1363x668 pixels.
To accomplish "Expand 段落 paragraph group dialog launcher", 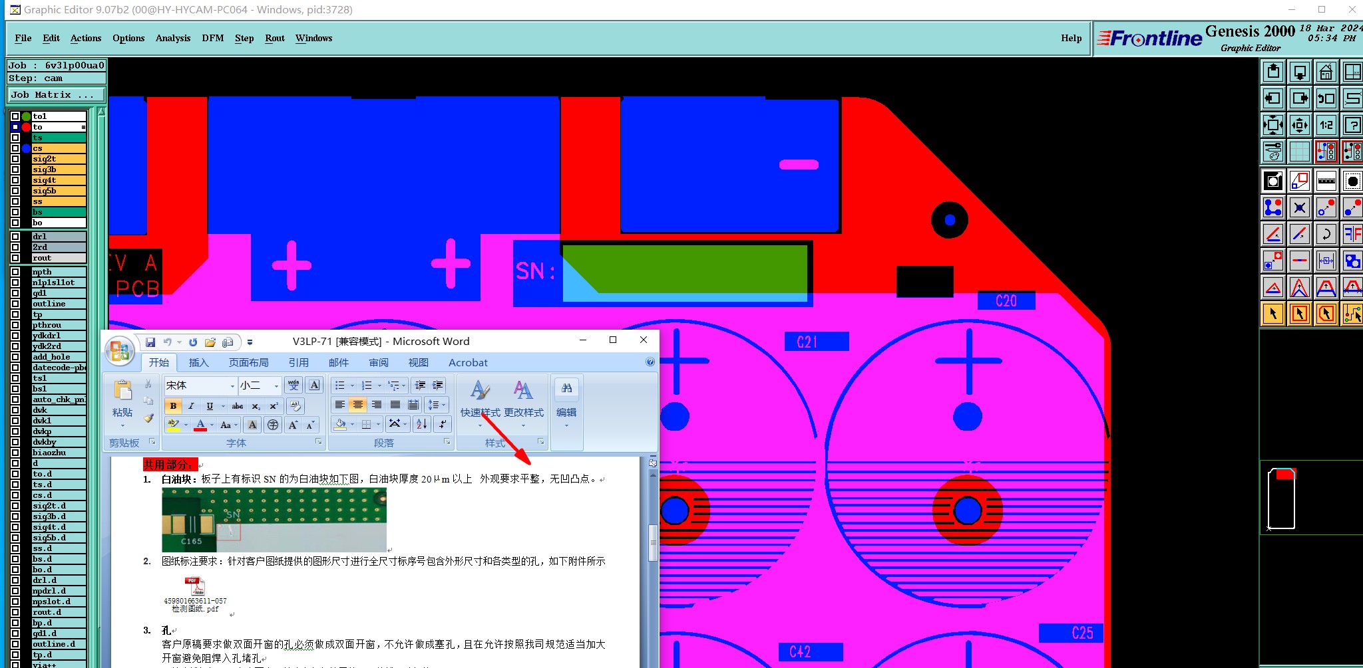I will pos(447,442).
